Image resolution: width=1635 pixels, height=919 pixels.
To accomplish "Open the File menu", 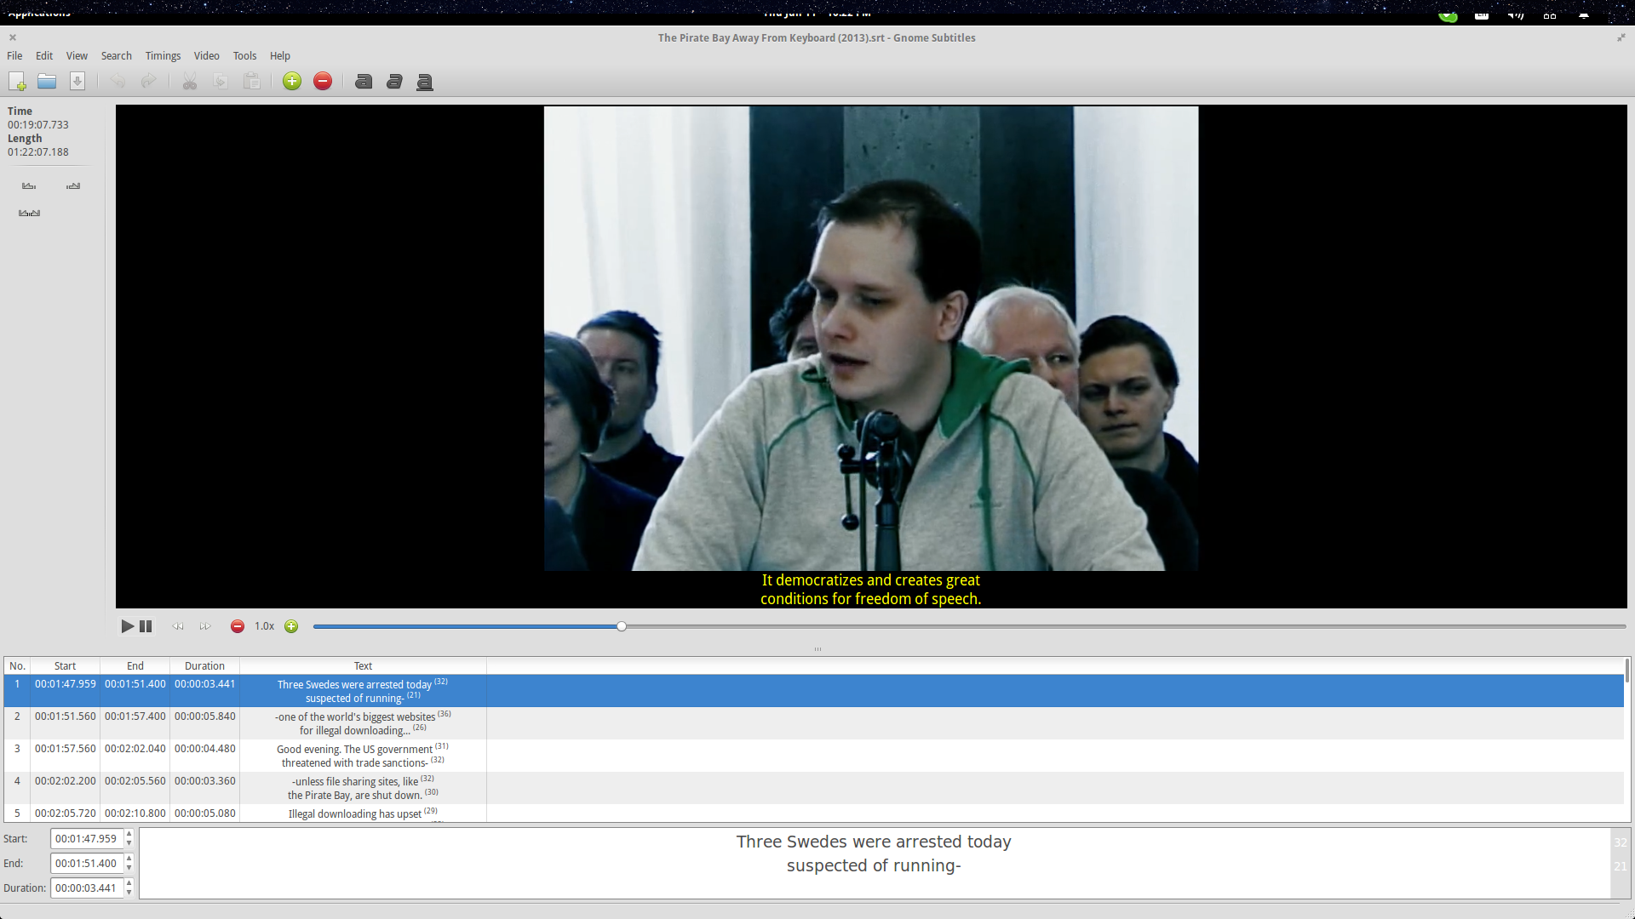I will click(x=14, y=56).
